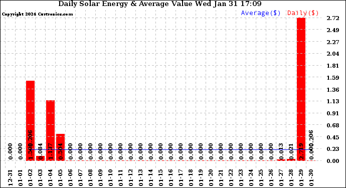Click the 0.000 value above 12-31
346x188 pixels.
[10, 151]
